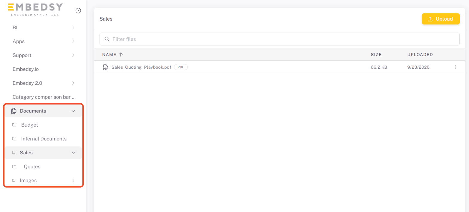Viewport: 469px width, 212px height.
Task: Click the PDF badge tag
Action: click(x=181, y=67)
